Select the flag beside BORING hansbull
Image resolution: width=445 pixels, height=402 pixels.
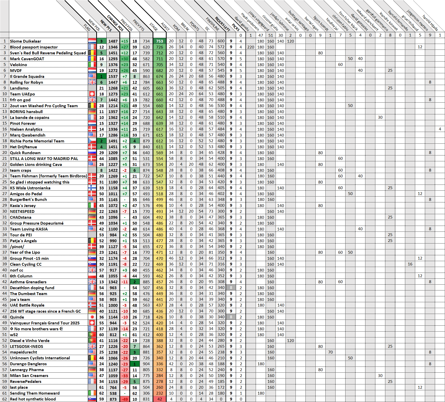92,112
